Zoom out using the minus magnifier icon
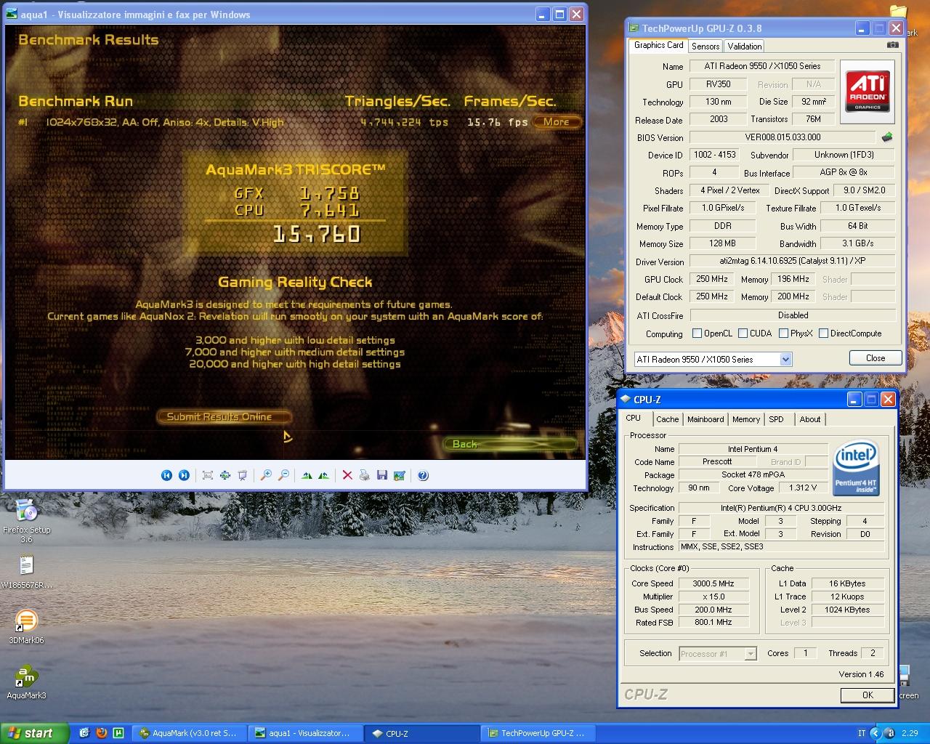 [x=283, y=475]
